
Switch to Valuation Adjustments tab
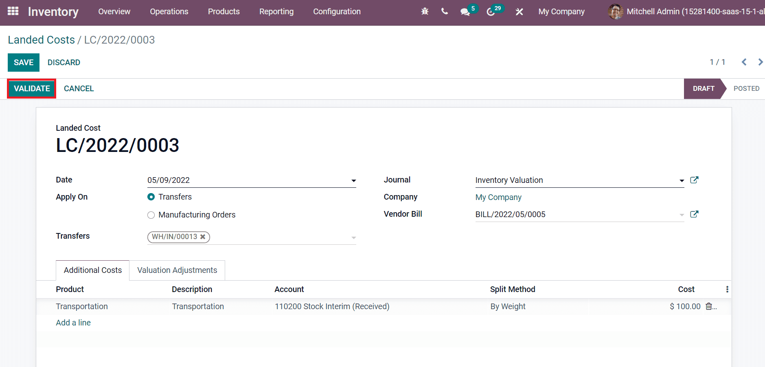(x=177, y=270)
